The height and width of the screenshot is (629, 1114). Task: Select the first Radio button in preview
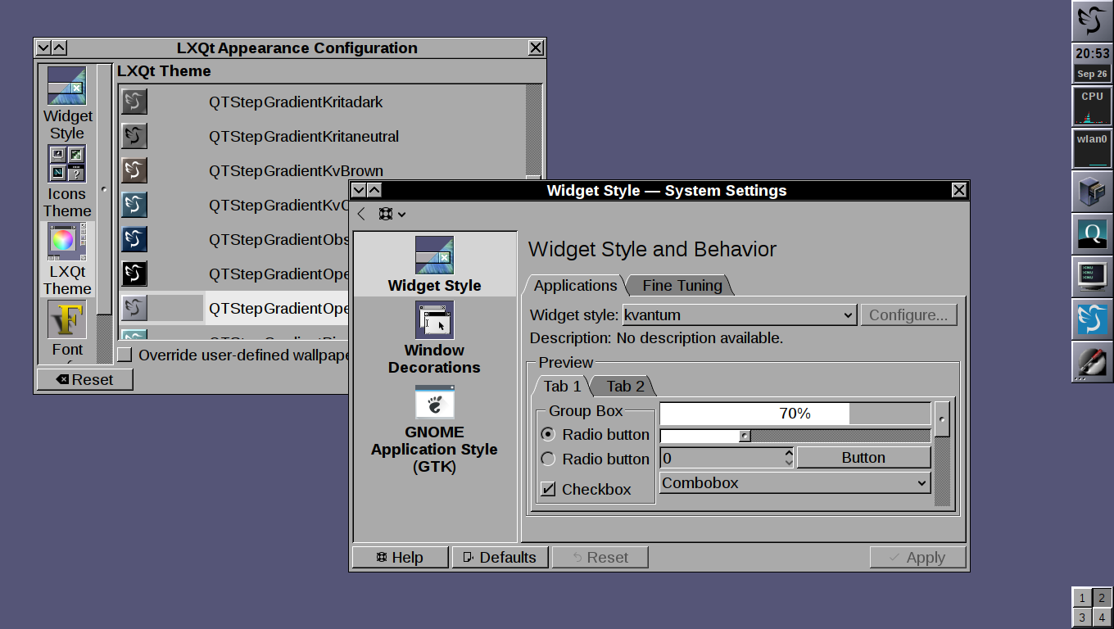tap(595, 434)
